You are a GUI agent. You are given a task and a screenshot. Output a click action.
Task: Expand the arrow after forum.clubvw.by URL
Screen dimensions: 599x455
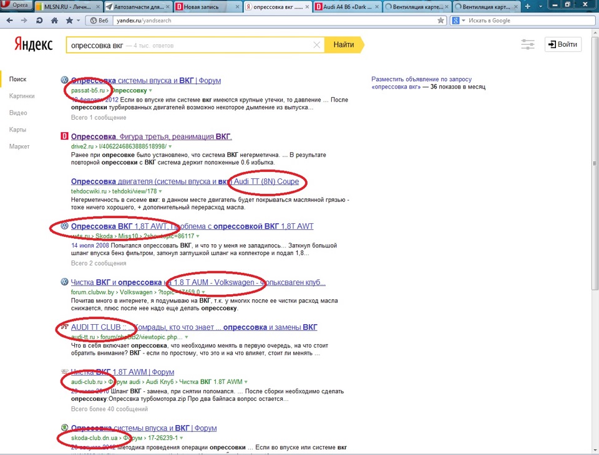tap(203, 292)
